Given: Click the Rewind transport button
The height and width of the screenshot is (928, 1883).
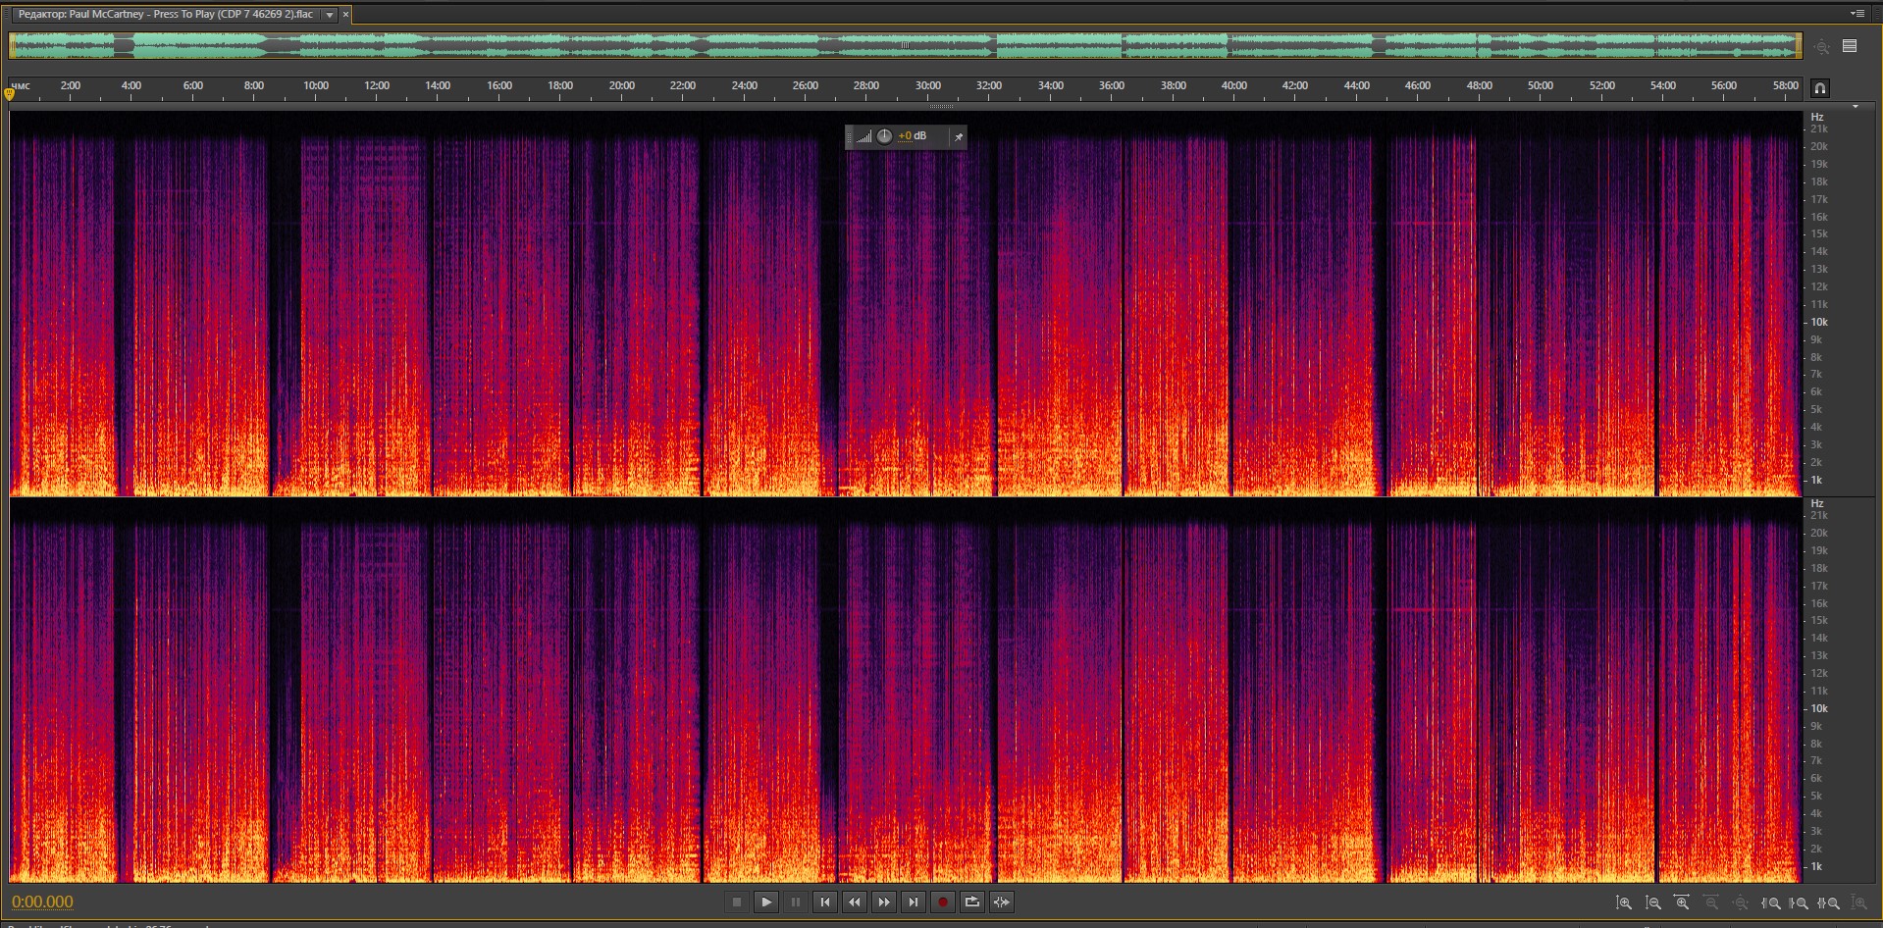Looking at the screenshot, I should (x=855, y=902).
